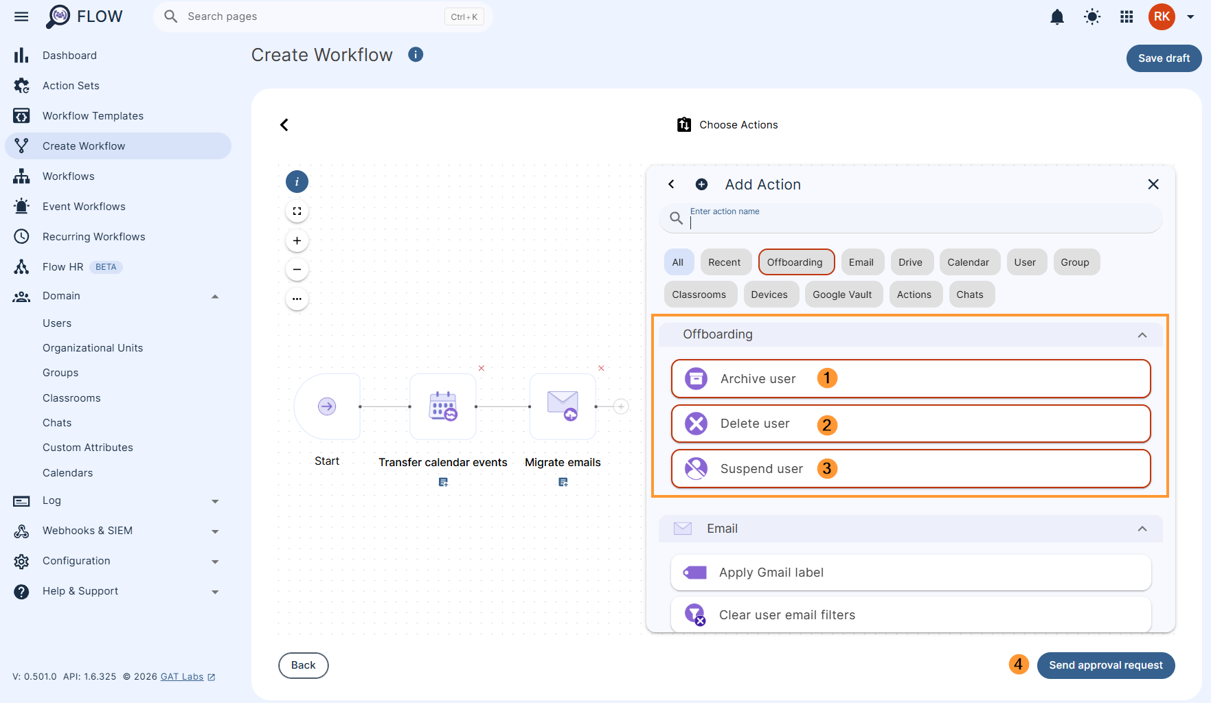Remove the Migrate emails node
1211x703 pixels.
tap(601, 369)
